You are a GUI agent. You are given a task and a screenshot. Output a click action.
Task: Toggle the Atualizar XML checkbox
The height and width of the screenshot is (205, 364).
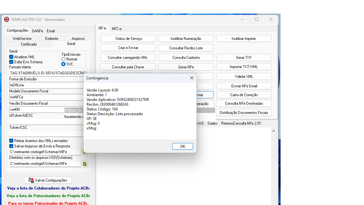point(11,57)
